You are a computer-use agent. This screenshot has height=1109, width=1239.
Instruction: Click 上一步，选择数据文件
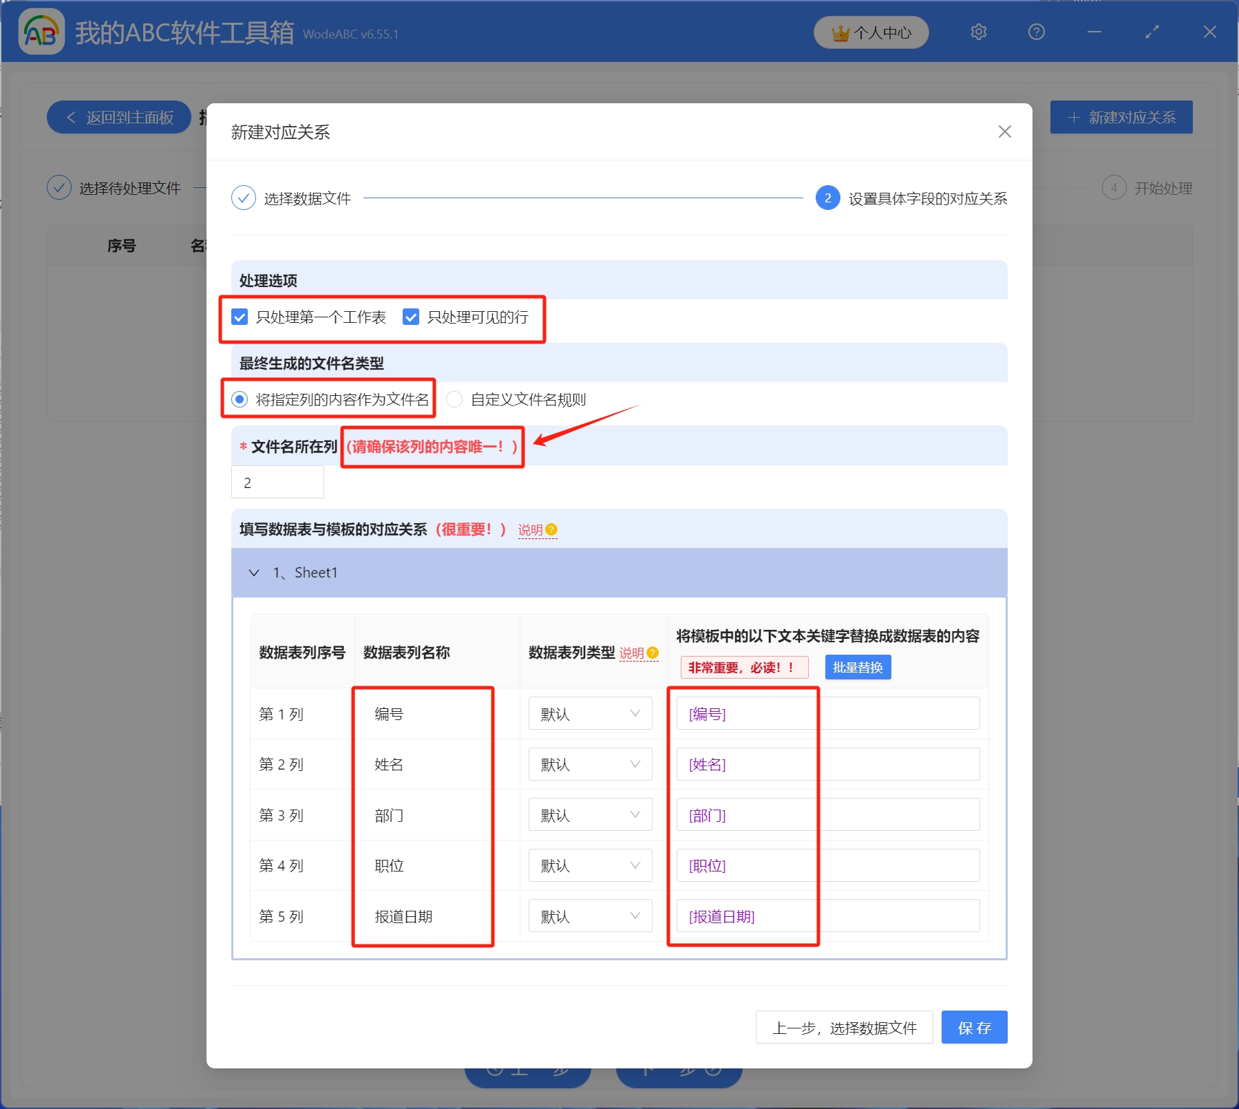click(844, 1027)
